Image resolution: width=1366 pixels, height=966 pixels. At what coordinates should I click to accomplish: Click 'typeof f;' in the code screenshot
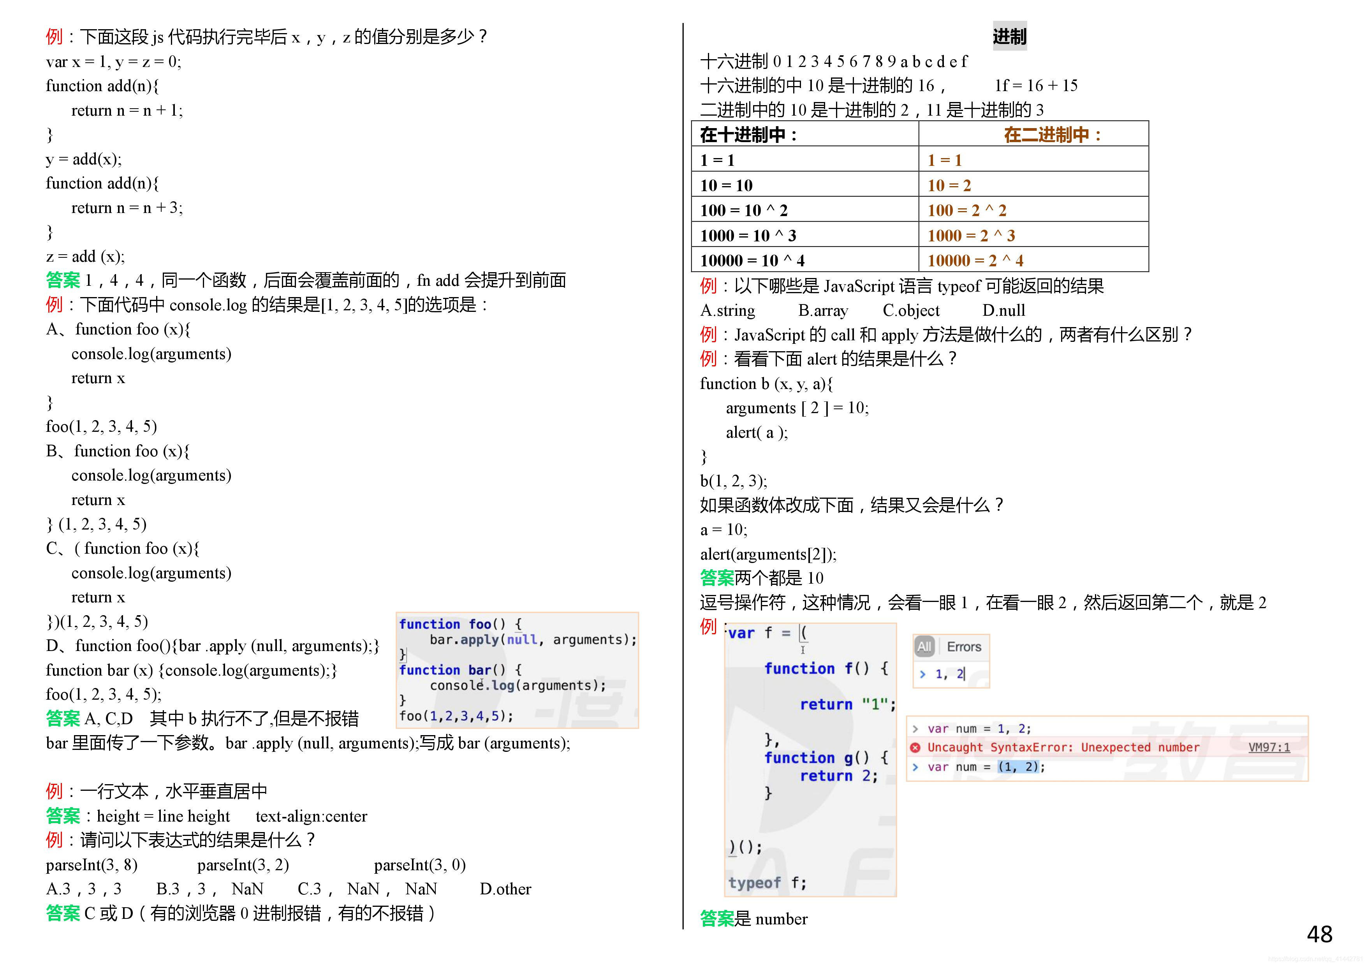tap(767, 883)
